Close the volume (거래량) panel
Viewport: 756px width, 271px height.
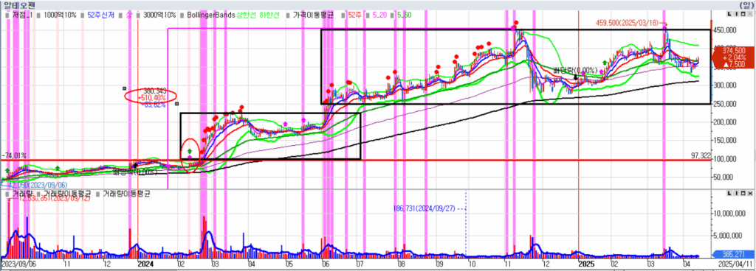point(750,193)
